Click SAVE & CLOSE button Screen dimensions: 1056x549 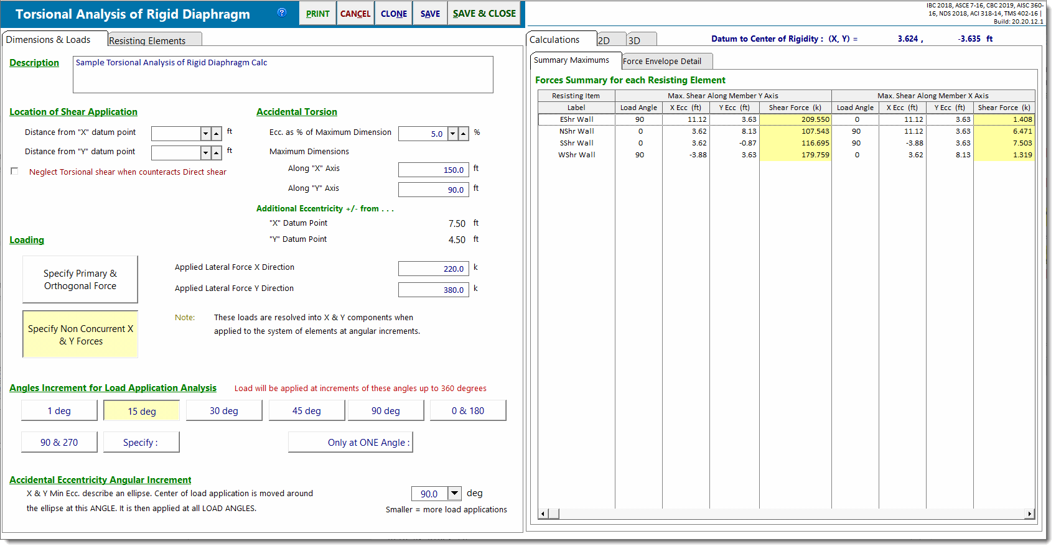[x=484, y=14]
